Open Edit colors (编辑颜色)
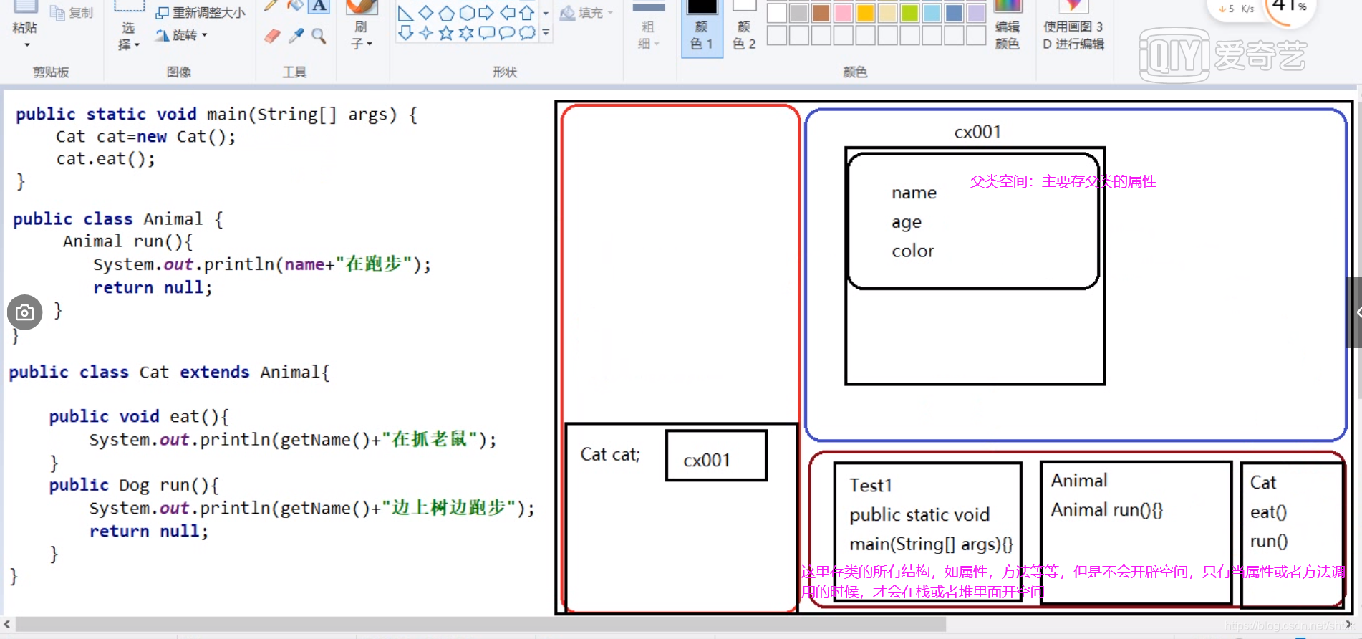This screenshot has height=639, width=1362. coord(1008,27)
